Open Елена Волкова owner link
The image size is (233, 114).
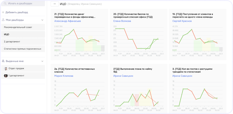tap(122, 21)
